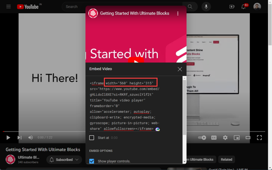This screenshot has height=170, width=272.
Task: Open the Subscribed dropdown chevron
Action: (x=77, y=160)
